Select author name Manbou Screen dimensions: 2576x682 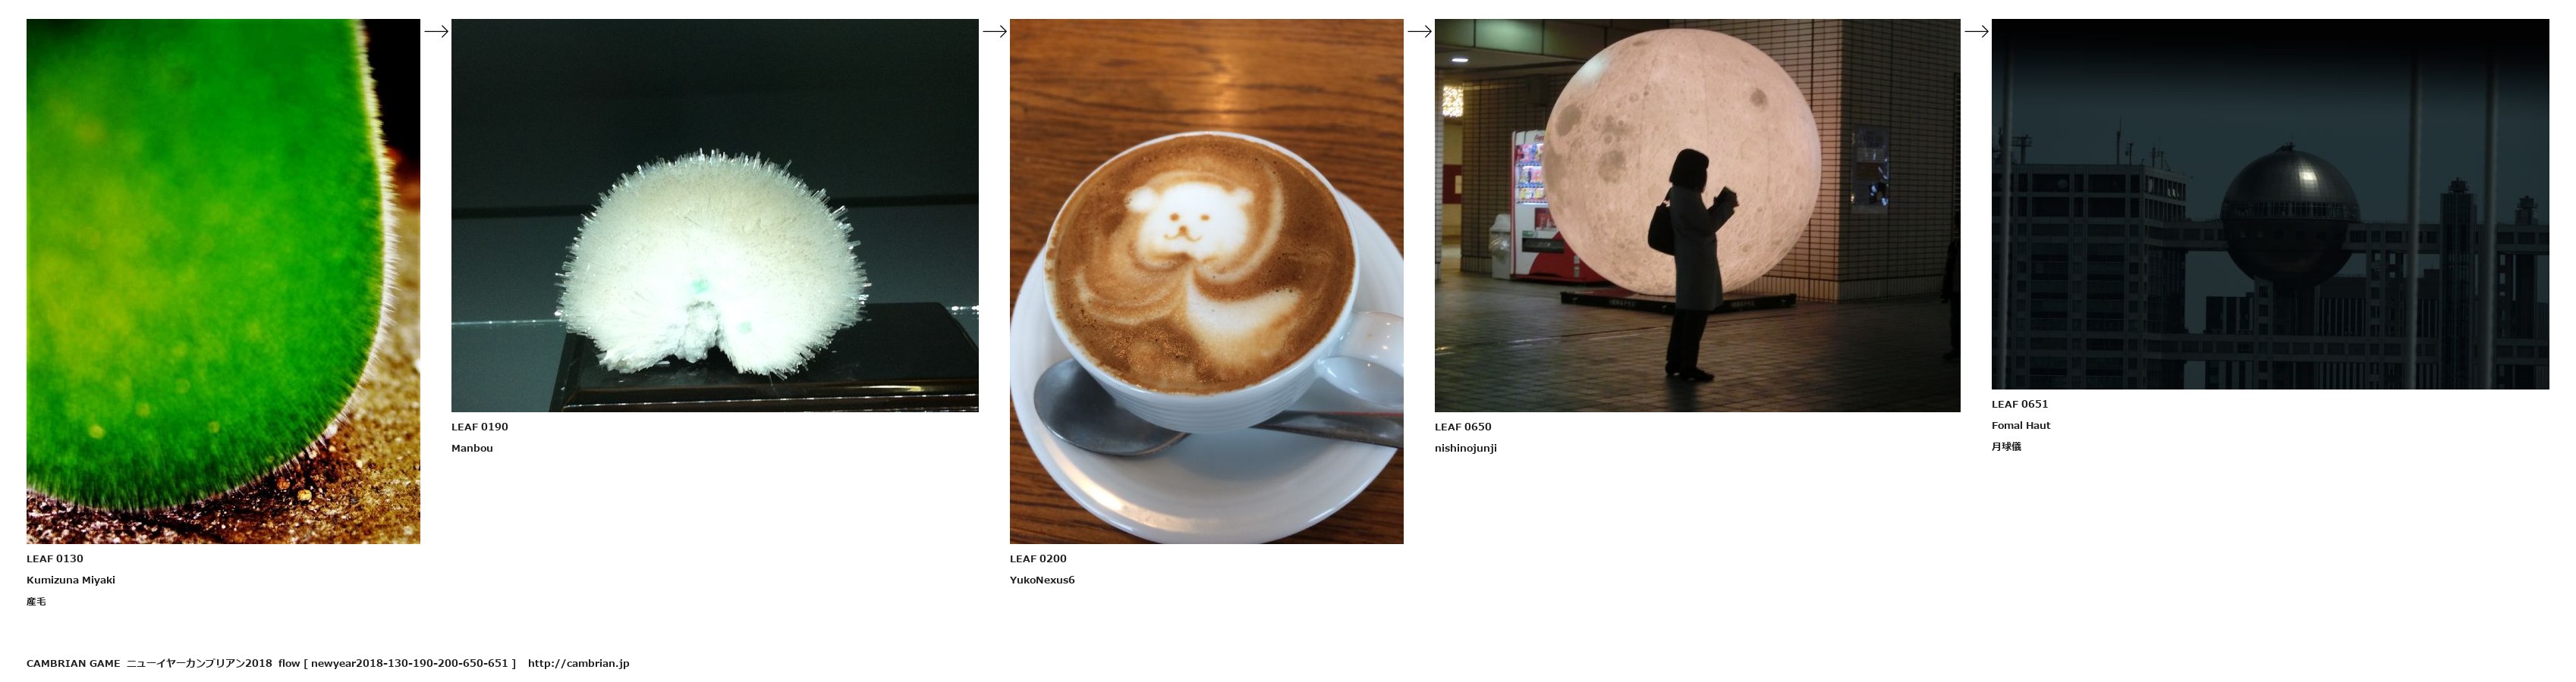tap(472, 449)
